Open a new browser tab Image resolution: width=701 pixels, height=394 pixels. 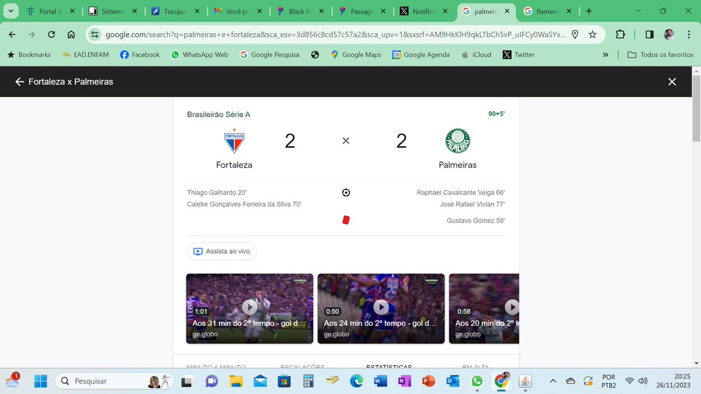(x=588, y=11)
